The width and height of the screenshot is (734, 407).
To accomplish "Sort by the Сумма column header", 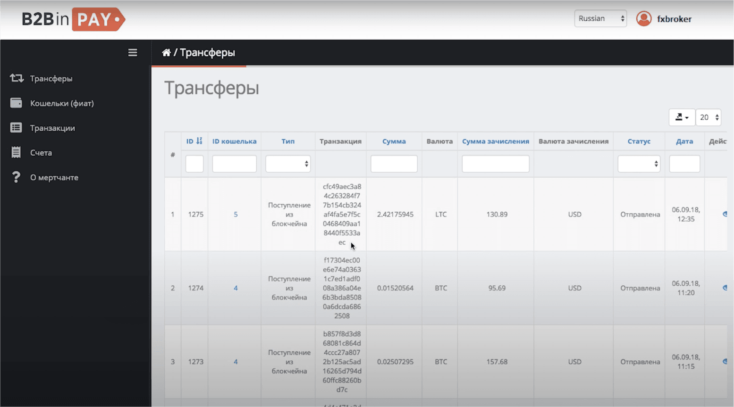I will [394, 141].
